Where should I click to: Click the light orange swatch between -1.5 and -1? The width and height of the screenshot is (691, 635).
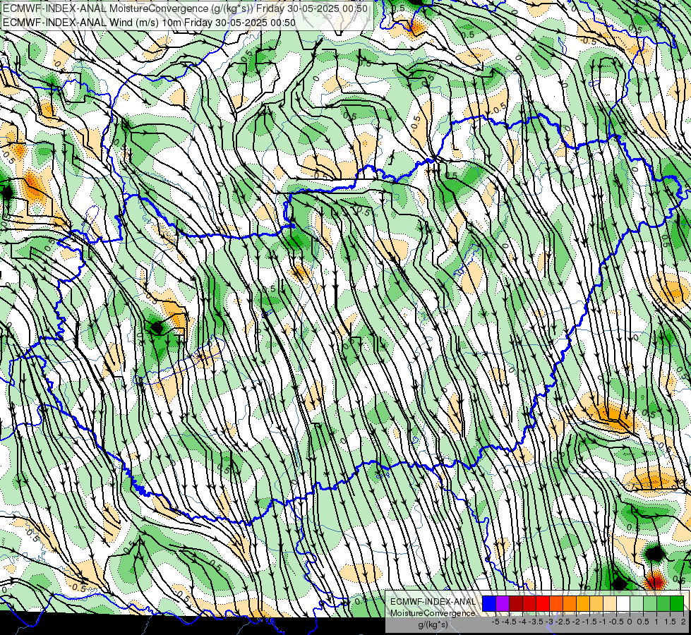click(x=596, y=603)
